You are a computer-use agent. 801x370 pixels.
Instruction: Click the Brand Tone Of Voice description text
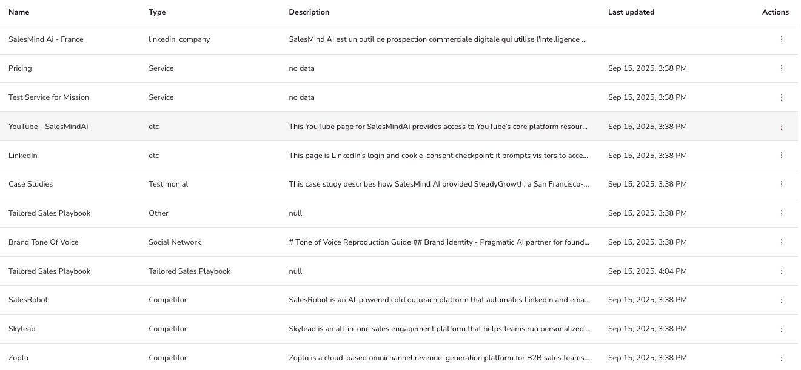click(x=438, y=242)
